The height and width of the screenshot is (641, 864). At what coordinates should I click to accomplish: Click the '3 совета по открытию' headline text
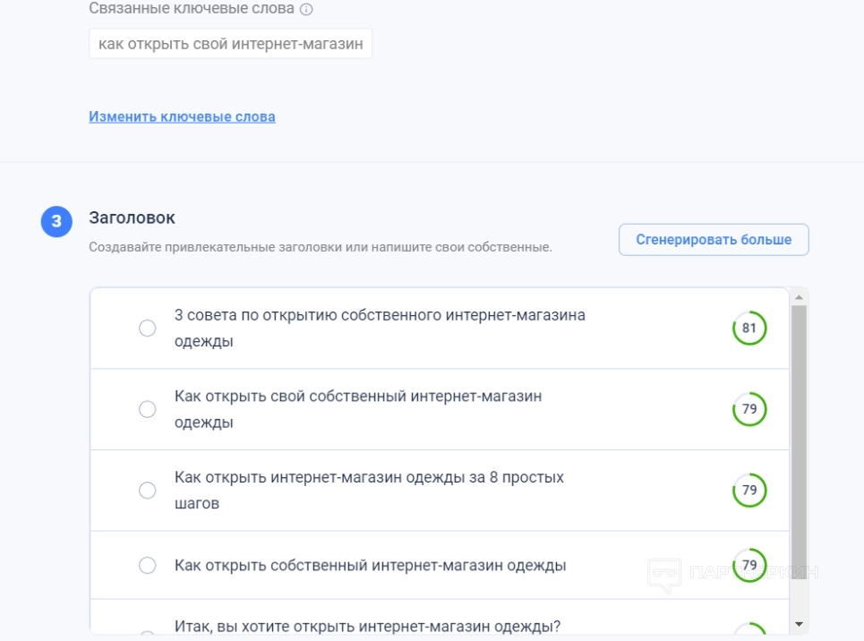(x=380, y=328)
